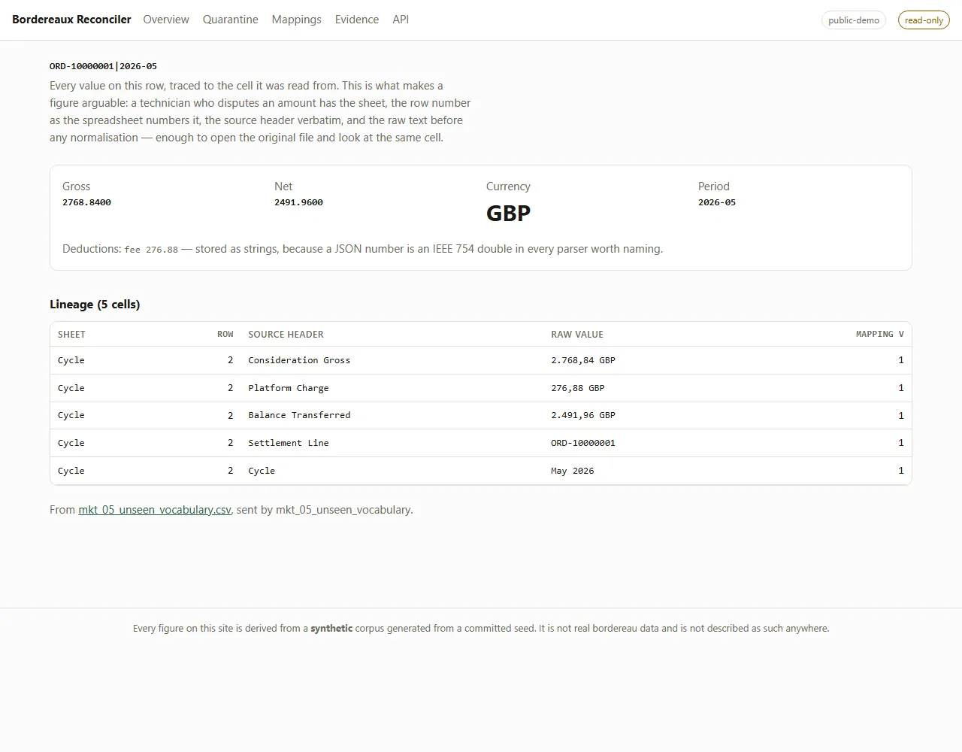This screenshot has height=752, width=962.
Task: Click the Net label in summary card
Action: [x=283, y=186]
